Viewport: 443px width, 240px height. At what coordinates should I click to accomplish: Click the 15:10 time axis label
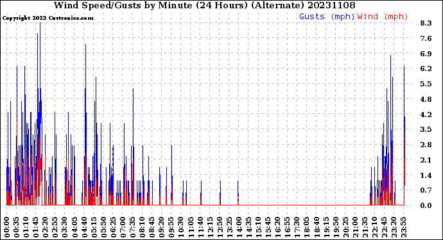(x=258, y=227)
